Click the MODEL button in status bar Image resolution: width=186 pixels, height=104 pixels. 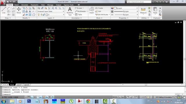(115, 97)
